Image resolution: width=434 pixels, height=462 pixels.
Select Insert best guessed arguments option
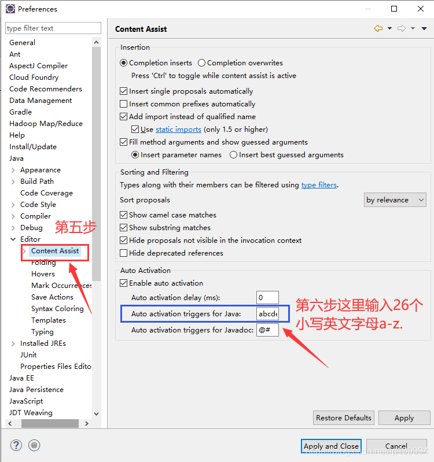[234, 155]
